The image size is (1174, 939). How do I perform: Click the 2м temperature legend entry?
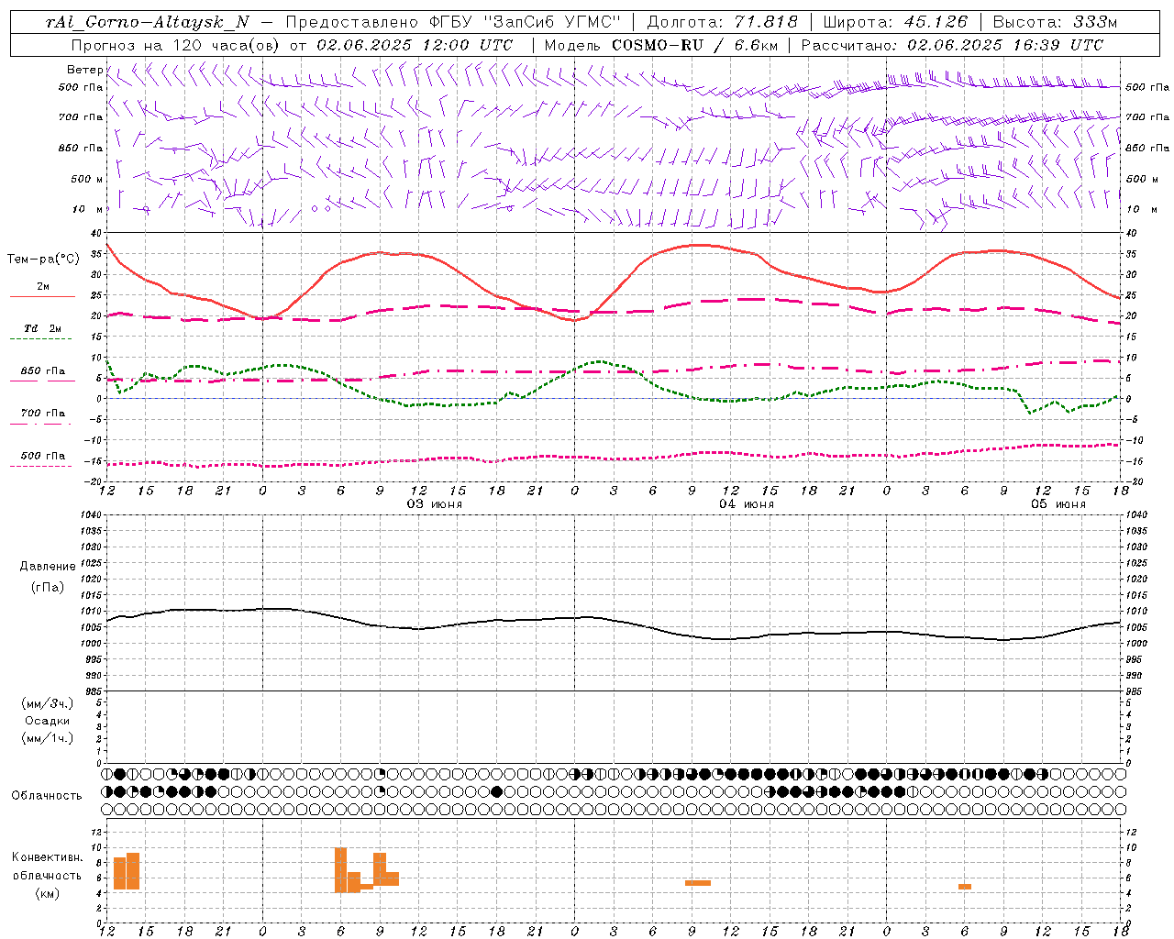[x=43, y=286]
